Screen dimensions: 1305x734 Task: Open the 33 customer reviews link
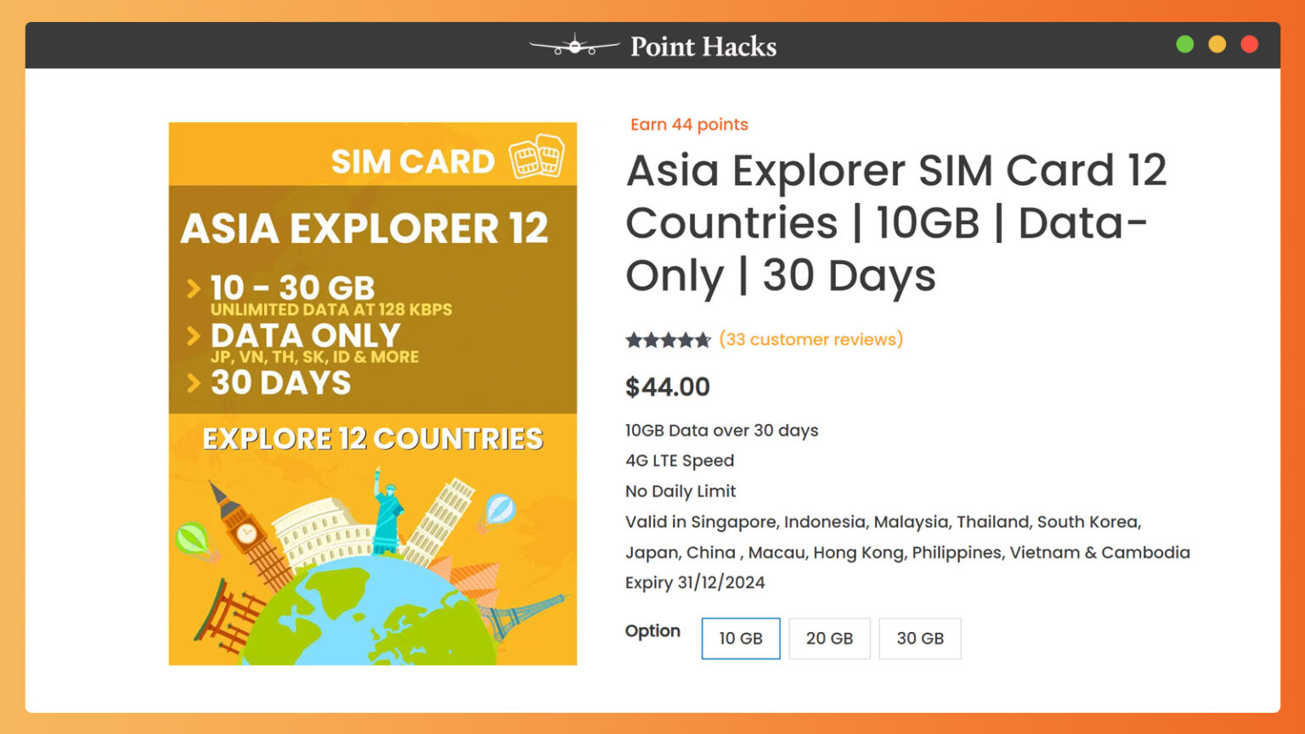(811, 339)
